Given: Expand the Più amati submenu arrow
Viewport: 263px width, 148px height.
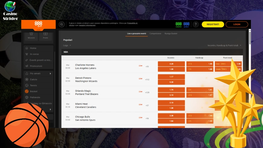Looking at the screenshot, I should [x=50, y=74].
